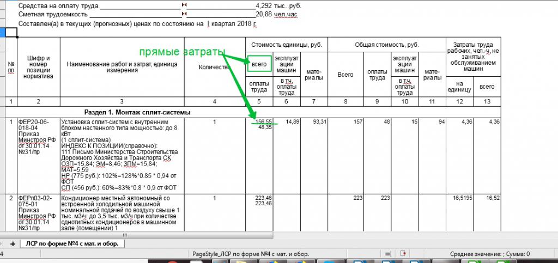The image size is (558, 263).
Task: Grab the horizontal scrollbar thumb
Action: tap(125, 235)
